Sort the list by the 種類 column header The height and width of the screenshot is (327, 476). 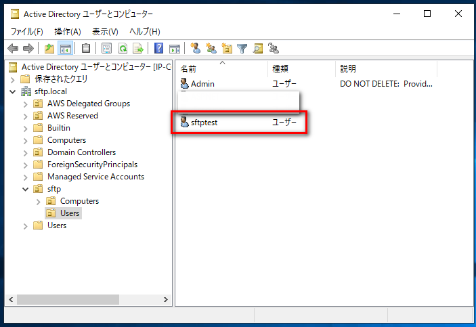[302, 68]
